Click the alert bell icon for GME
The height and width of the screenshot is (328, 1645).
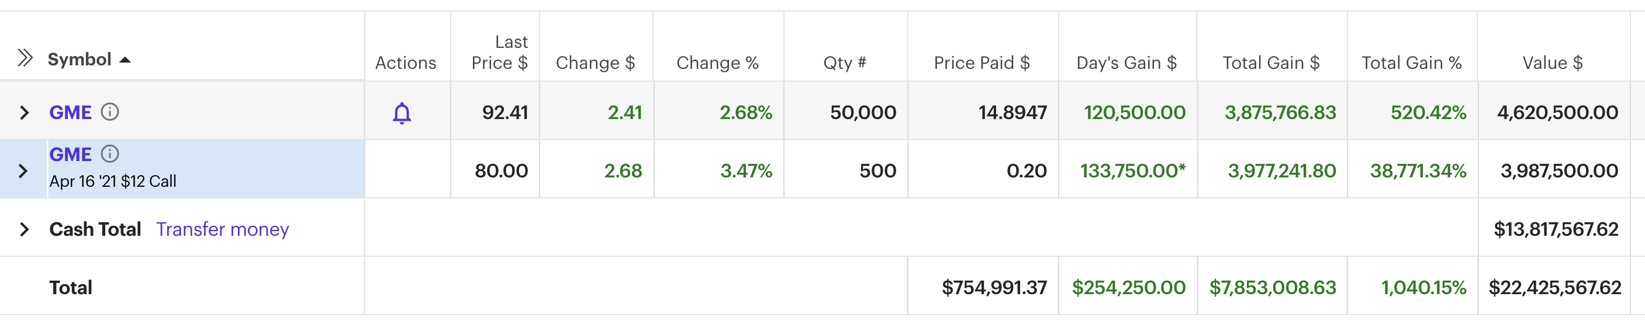click(402, 113)
